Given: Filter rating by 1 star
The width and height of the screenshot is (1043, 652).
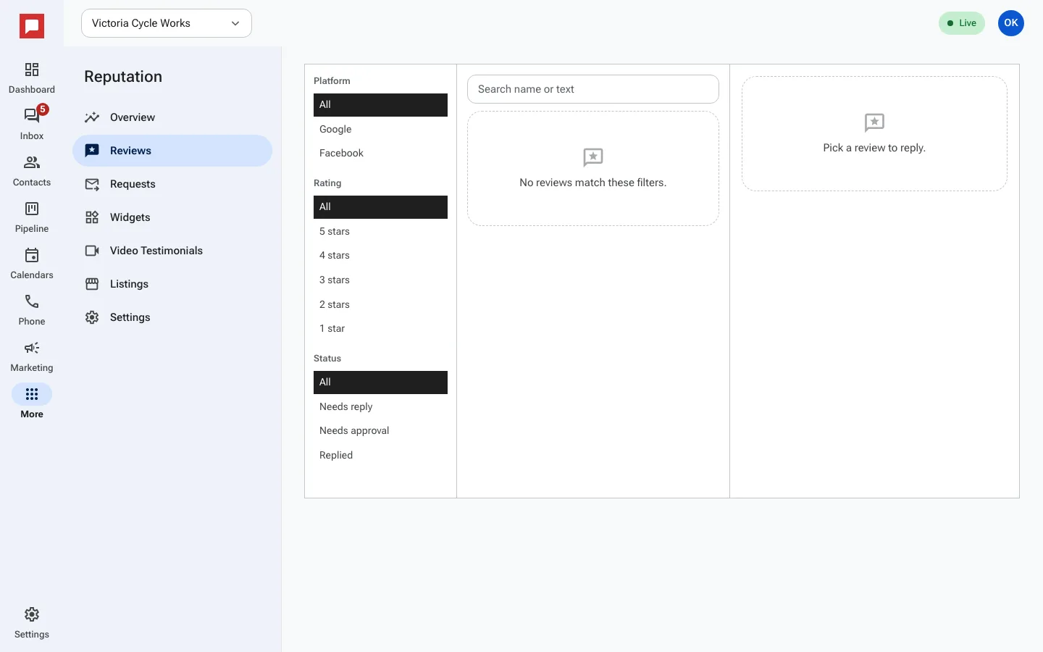Looking at the screenshot, I should click(x=380, y=329).
